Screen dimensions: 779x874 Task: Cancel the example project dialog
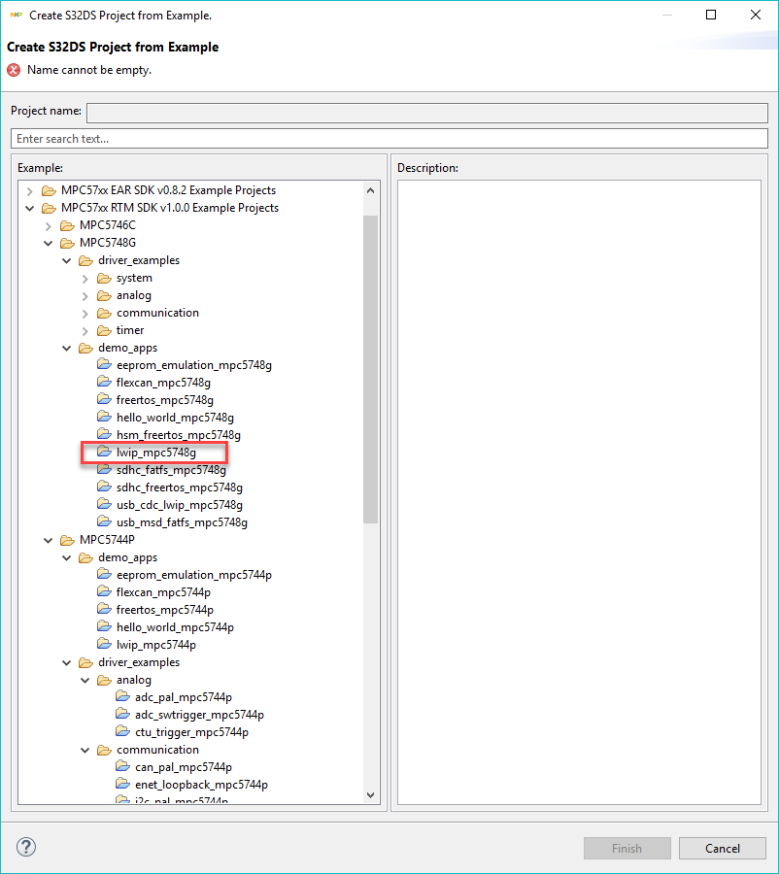pos(722,849)
